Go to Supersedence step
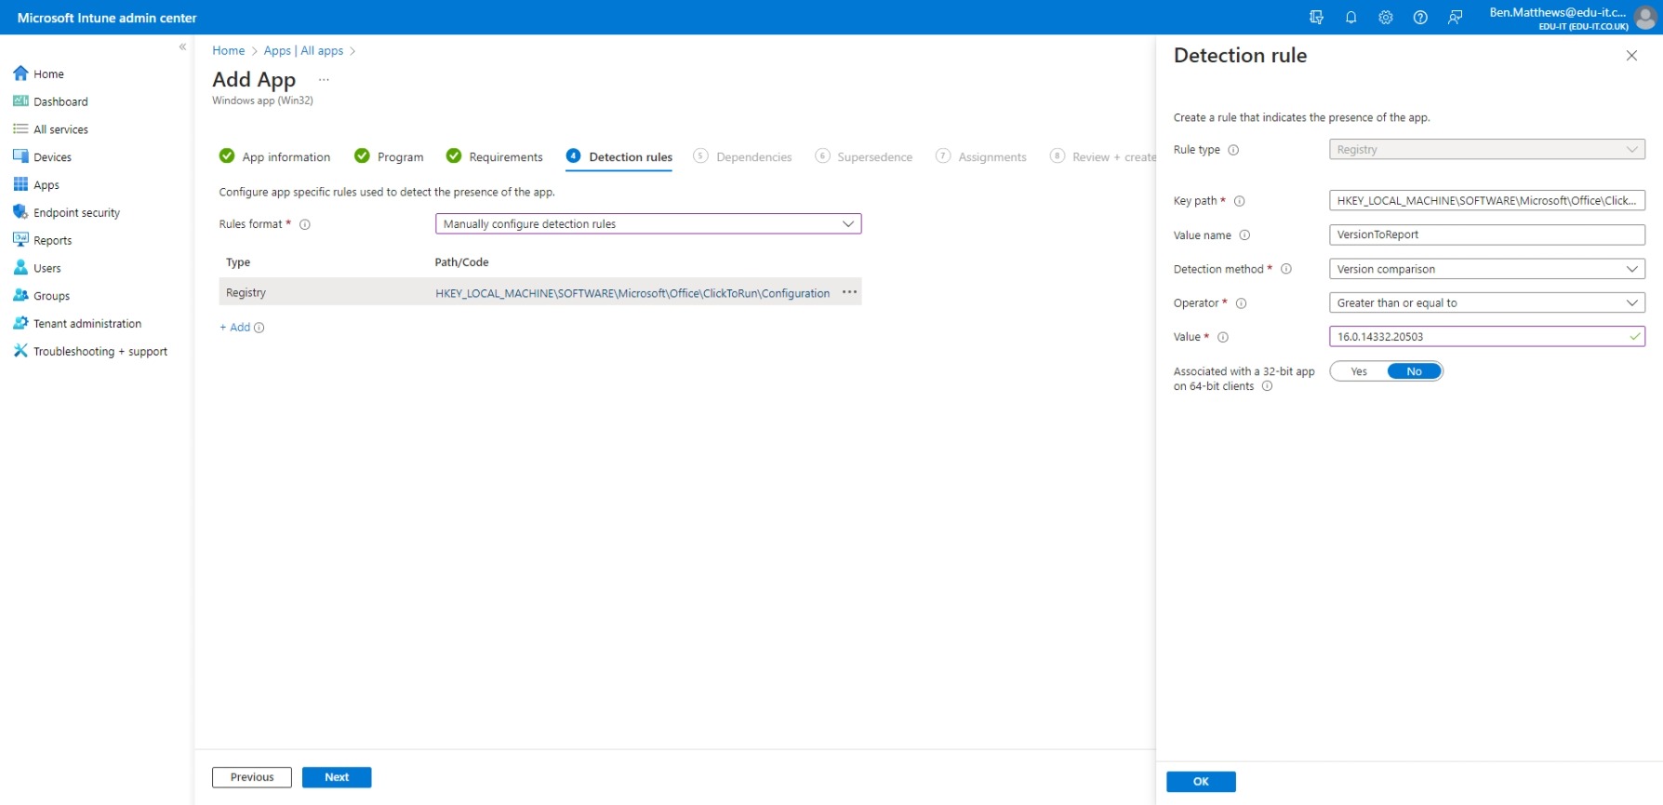Image resolution: width=1663 pixels, height=805 pixels. click(x=864, y=156)
